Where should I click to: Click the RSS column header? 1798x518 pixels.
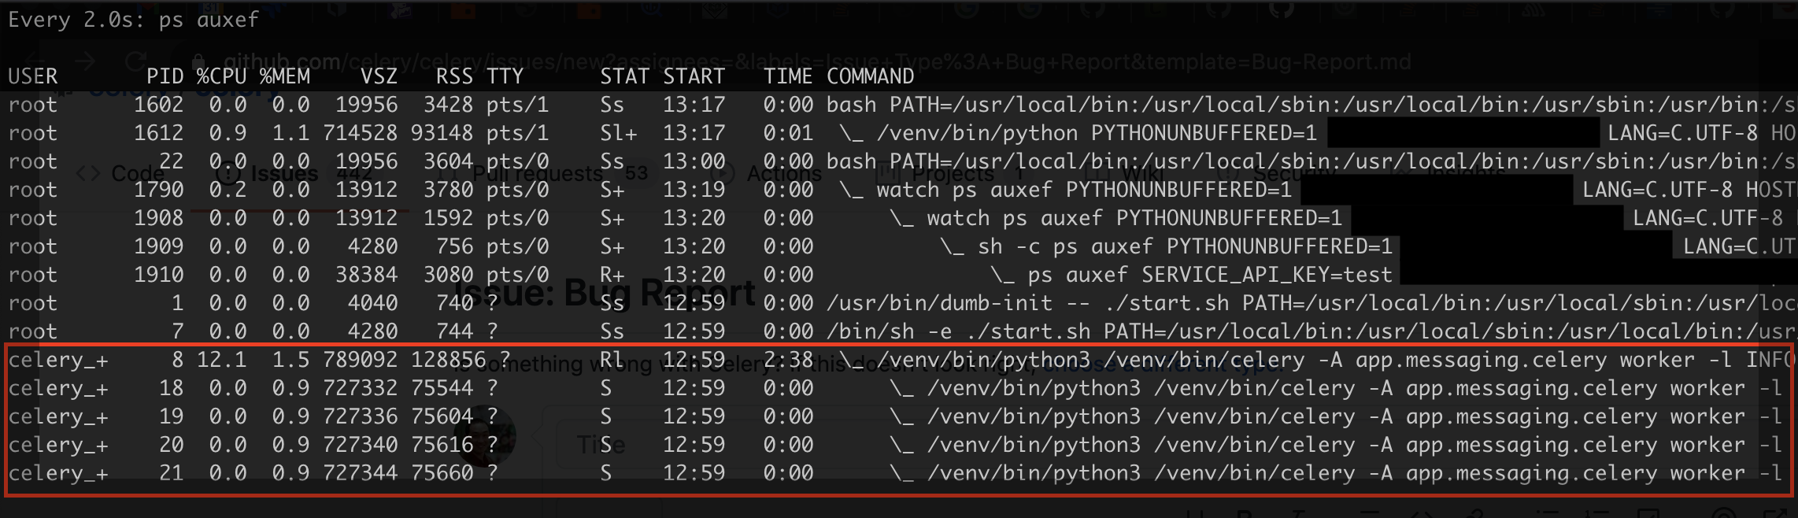(x=454, y=76)
